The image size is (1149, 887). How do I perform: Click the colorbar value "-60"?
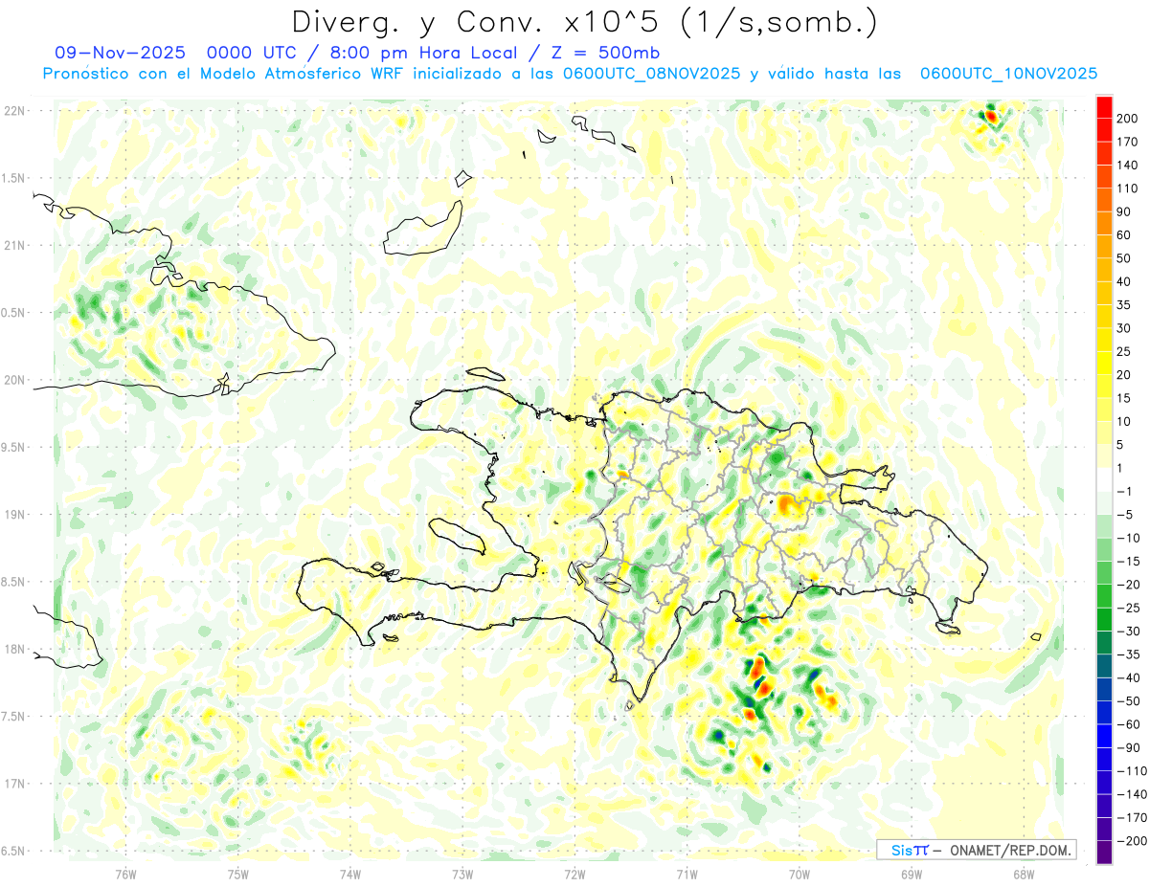1131,724
